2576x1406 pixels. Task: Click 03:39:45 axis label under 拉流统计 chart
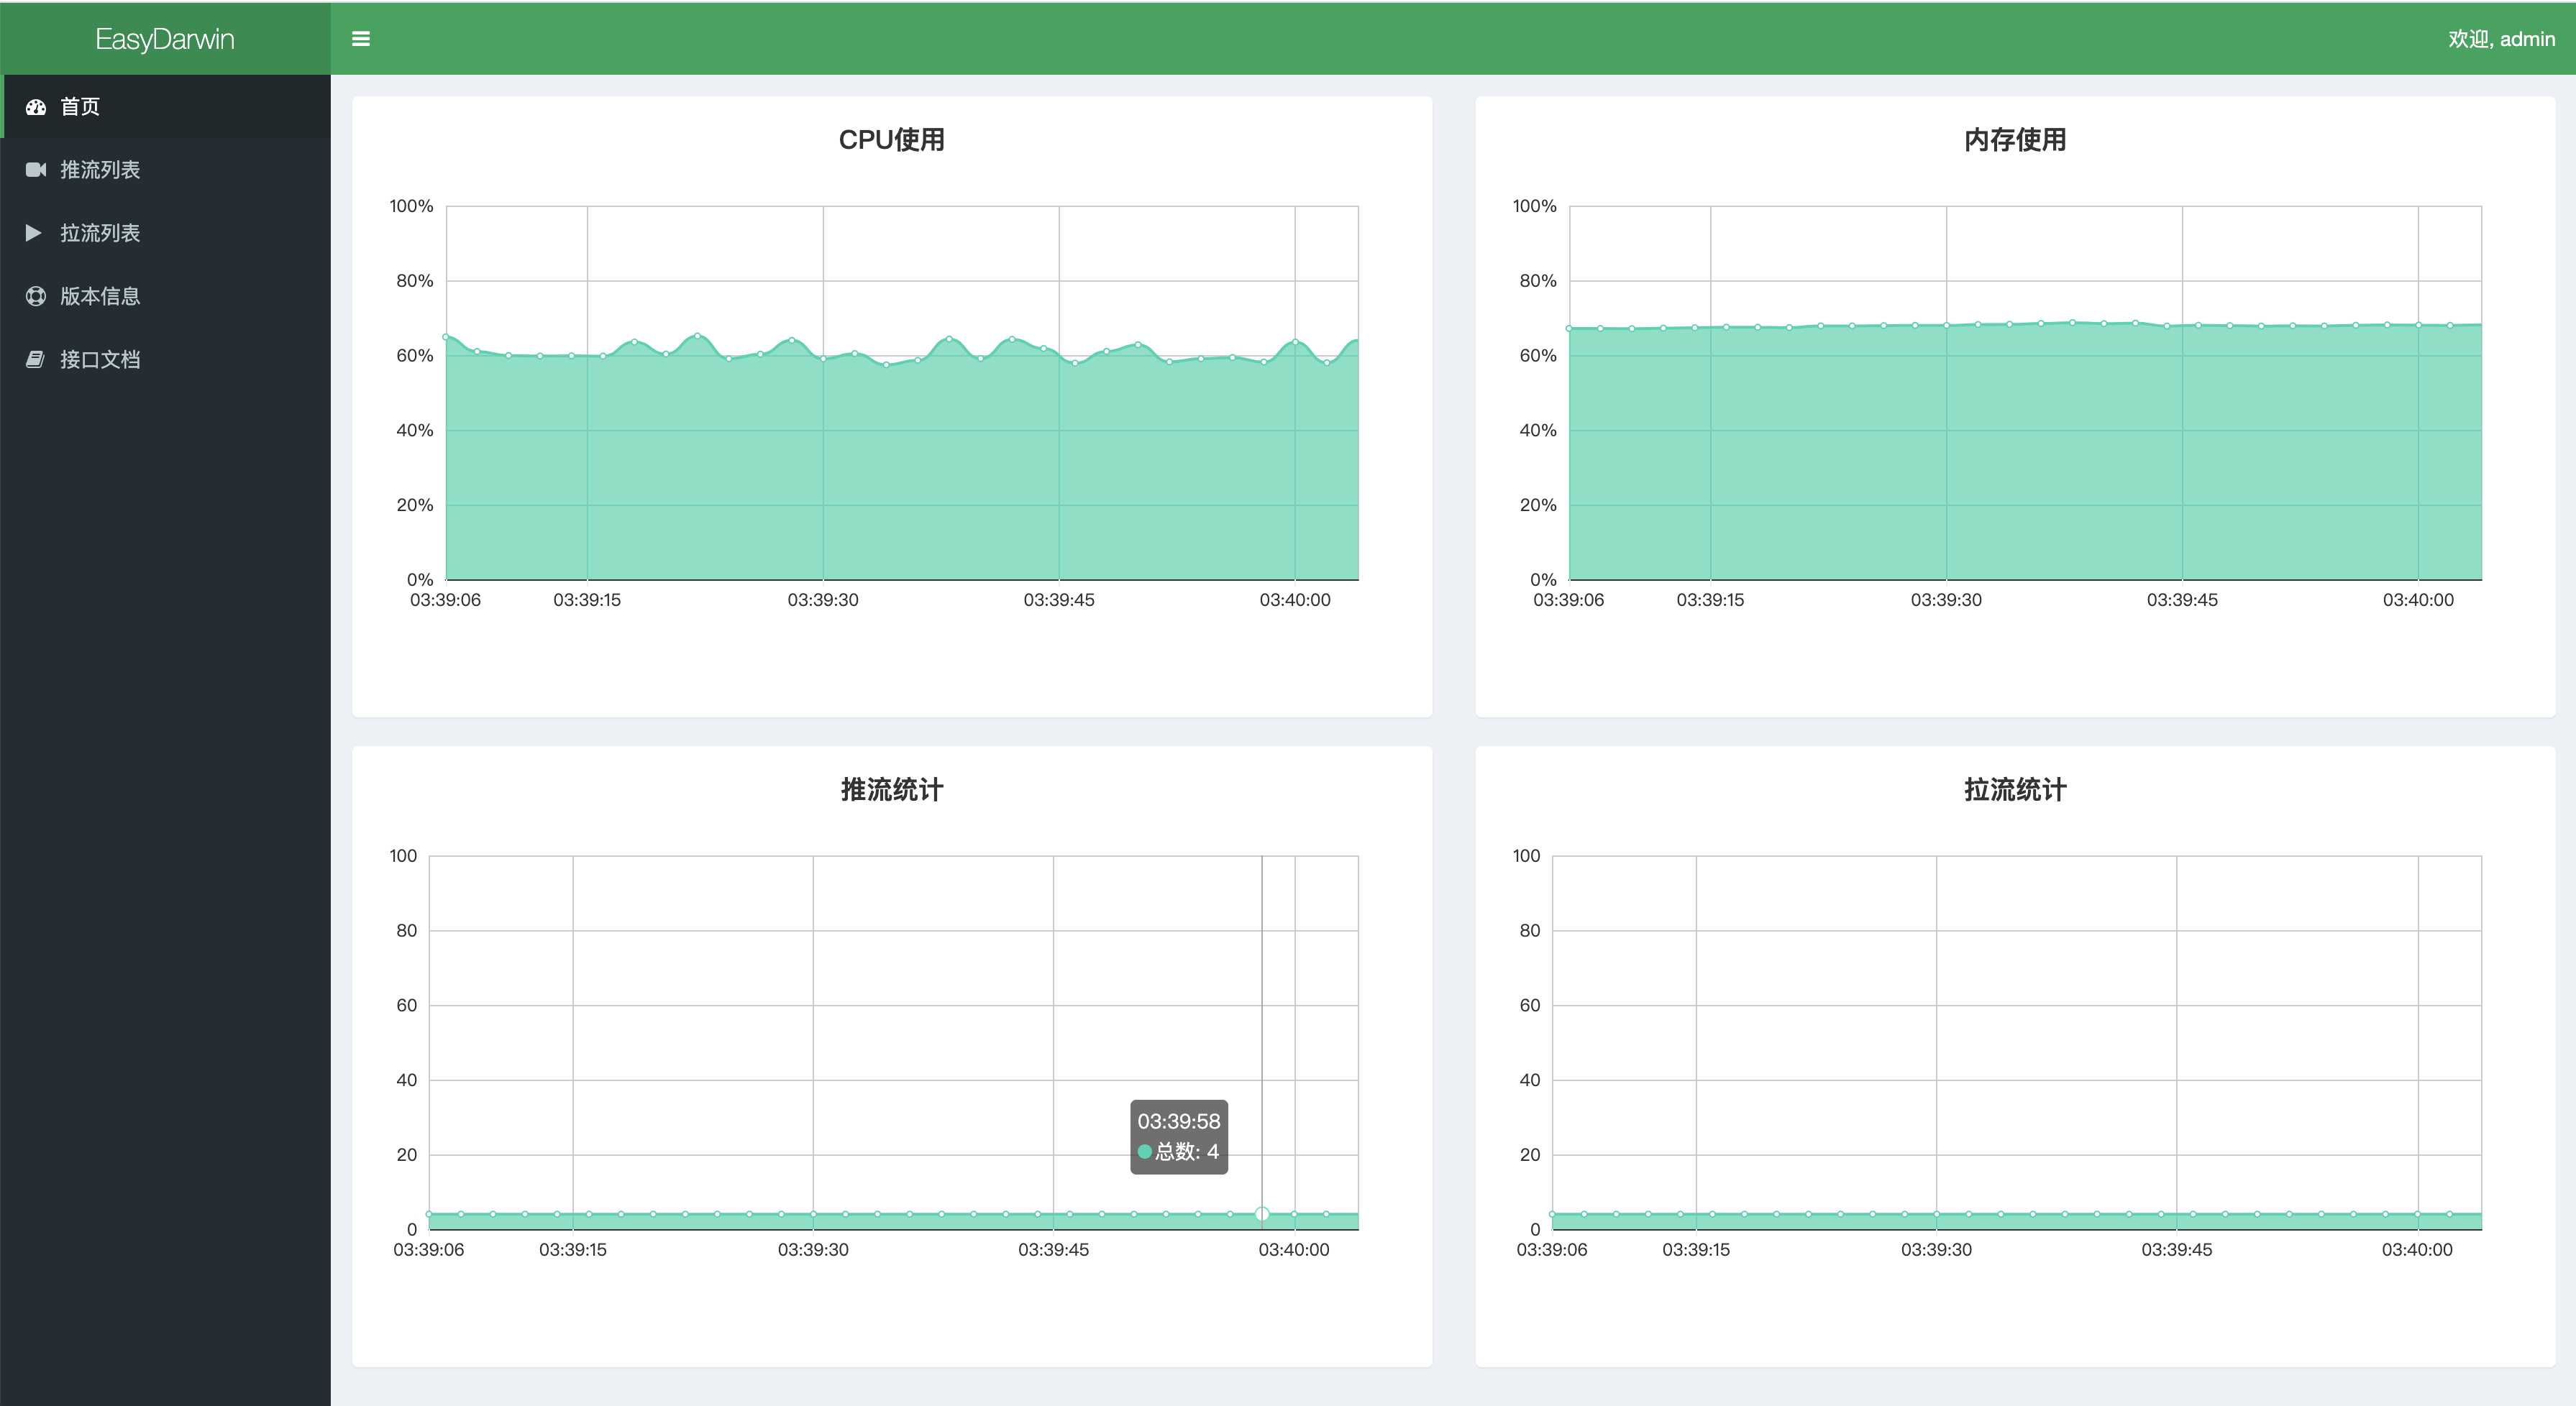tap(2177, 1249)
